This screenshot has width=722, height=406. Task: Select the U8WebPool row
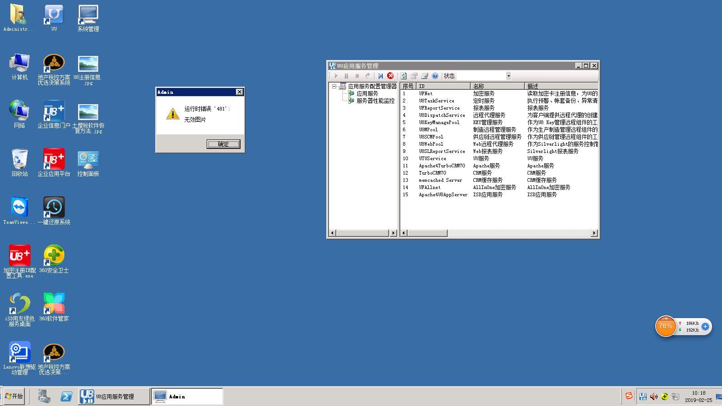pyautogui.click(x=500, y=144)
